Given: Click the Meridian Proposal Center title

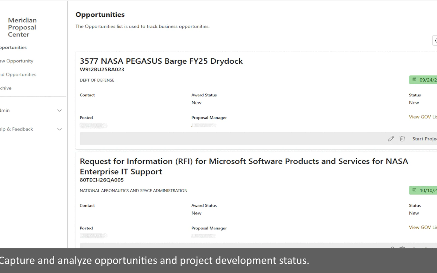Looking at the screenshot, I should click(22, 27).
